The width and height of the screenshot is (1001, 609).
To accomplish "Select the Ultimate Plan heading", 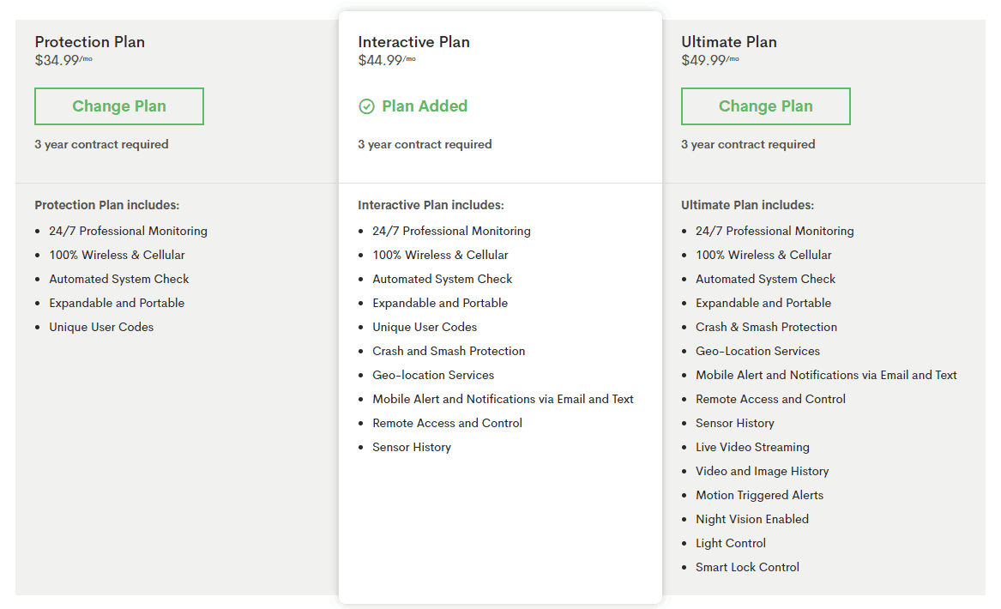I will point(728,42).
